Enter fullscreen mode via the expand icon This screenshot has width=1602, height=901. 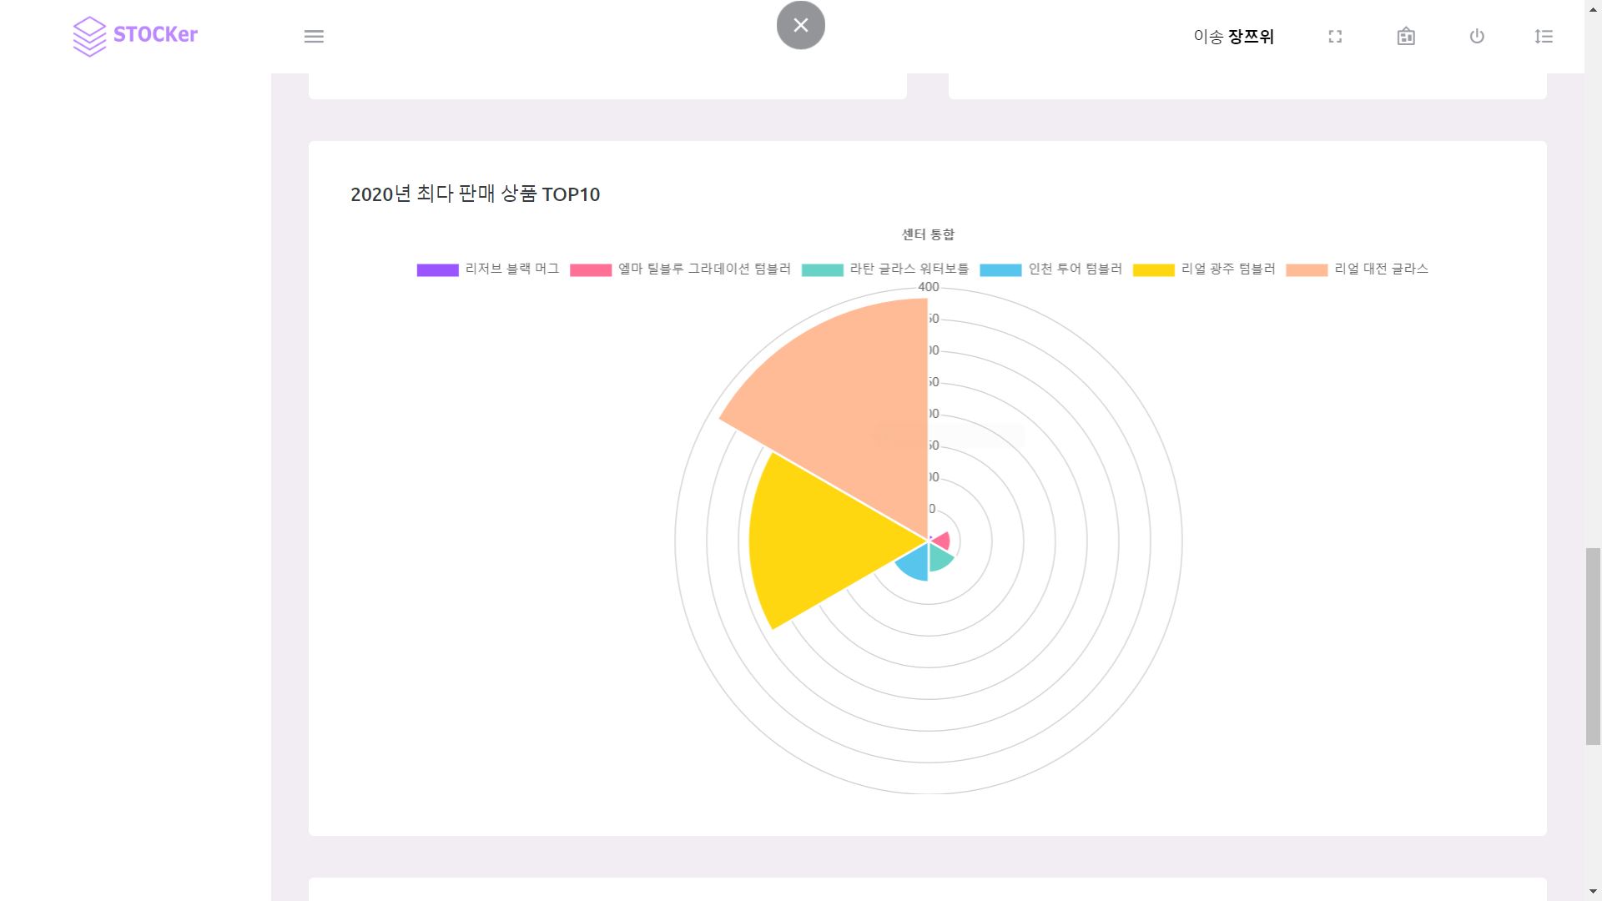point(1335,36)
